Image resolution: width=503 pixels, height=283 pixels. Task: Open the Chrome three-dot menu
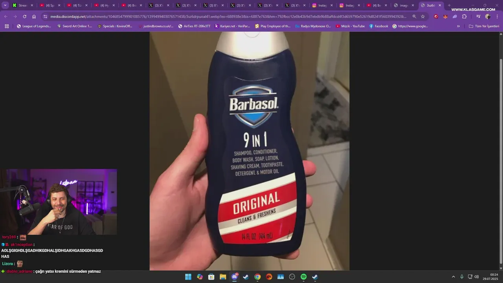pyautogui.click(x=497, y=17)
